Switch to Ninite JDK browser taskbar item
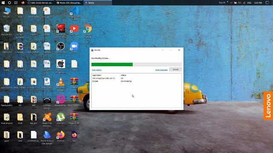This screenshot has width=273, height=153. [69, 3]
